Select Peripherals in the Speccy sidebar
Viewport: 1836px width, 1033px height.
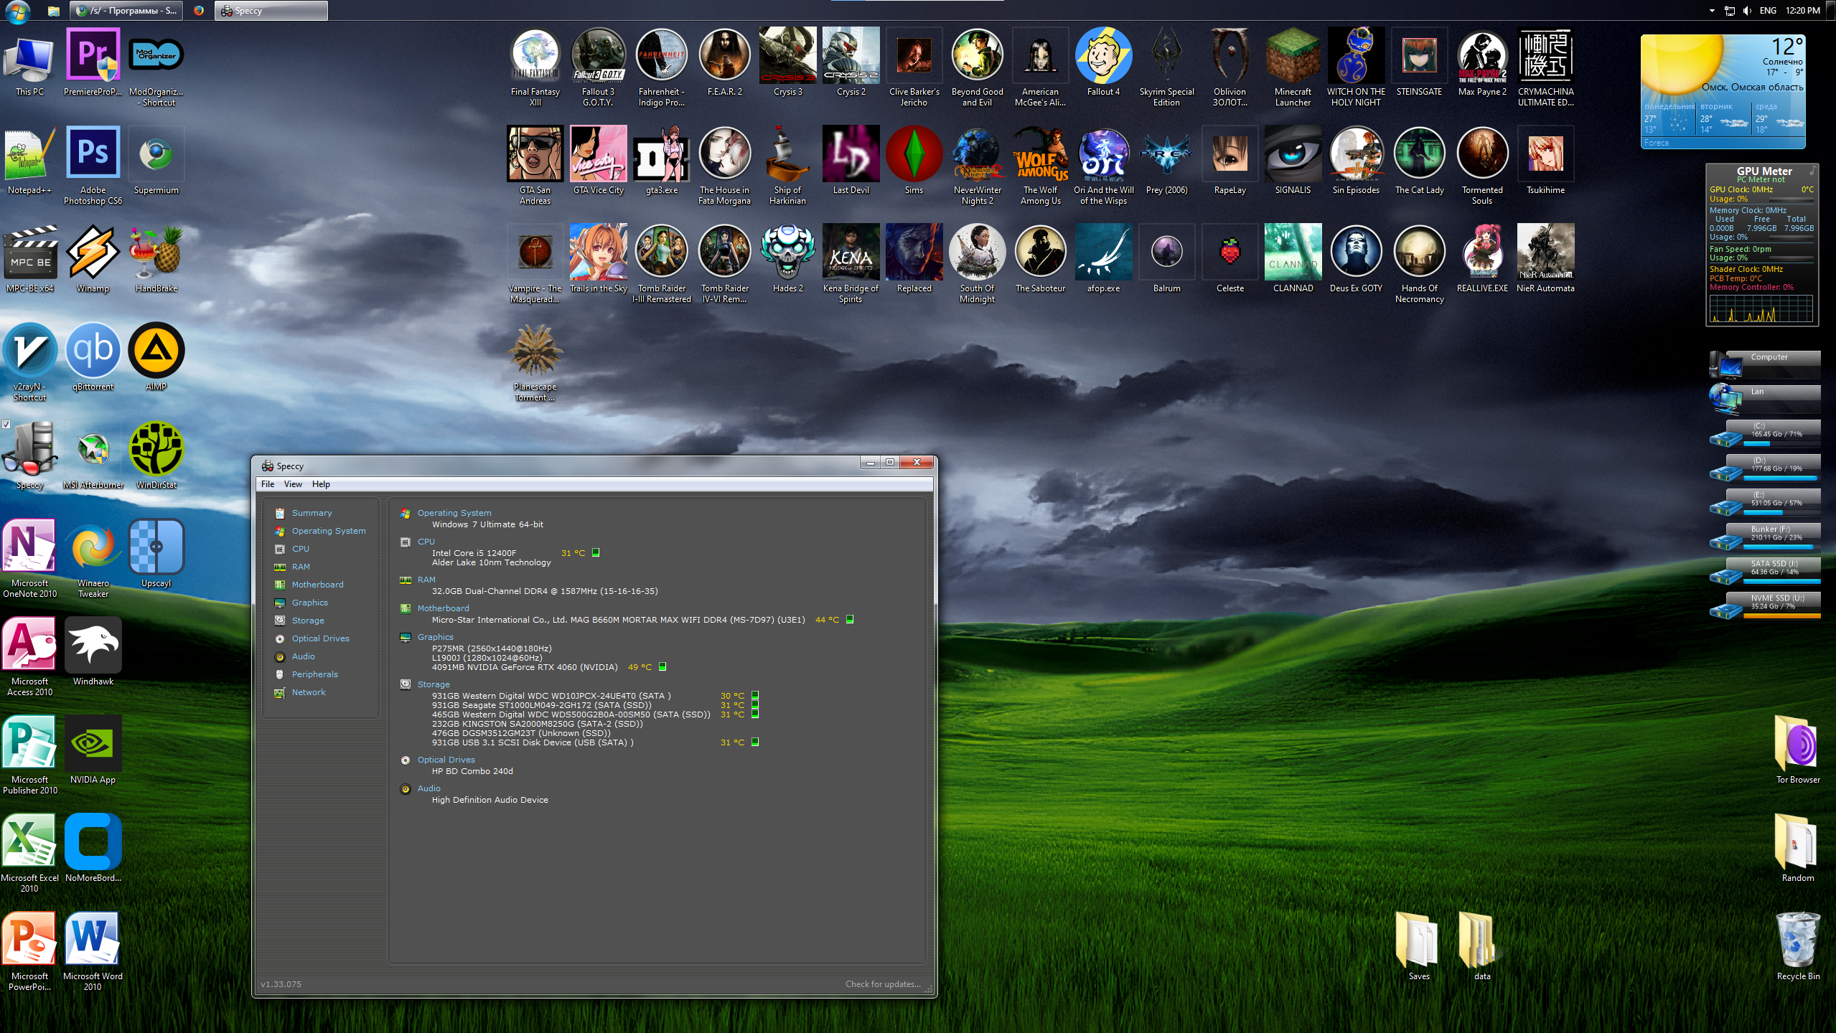[314, 674]
